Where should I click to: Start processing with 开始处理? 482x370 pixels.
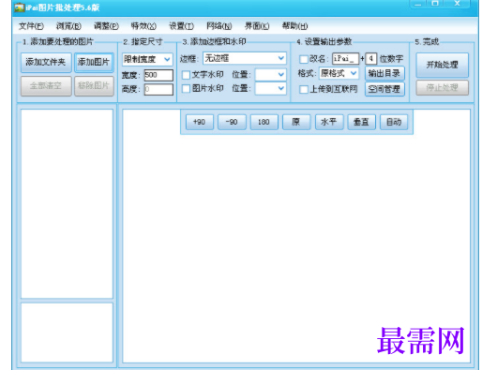(x=442, y=65)
